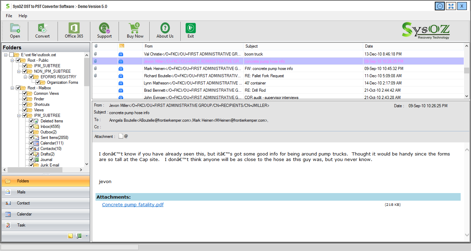Open the About Us info icon

click(x=165, y=30)
